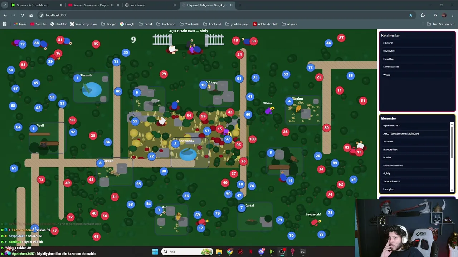The image size is (458, 257).
Task: Open the front-end bookmark folder
Action: click(212, 24)
